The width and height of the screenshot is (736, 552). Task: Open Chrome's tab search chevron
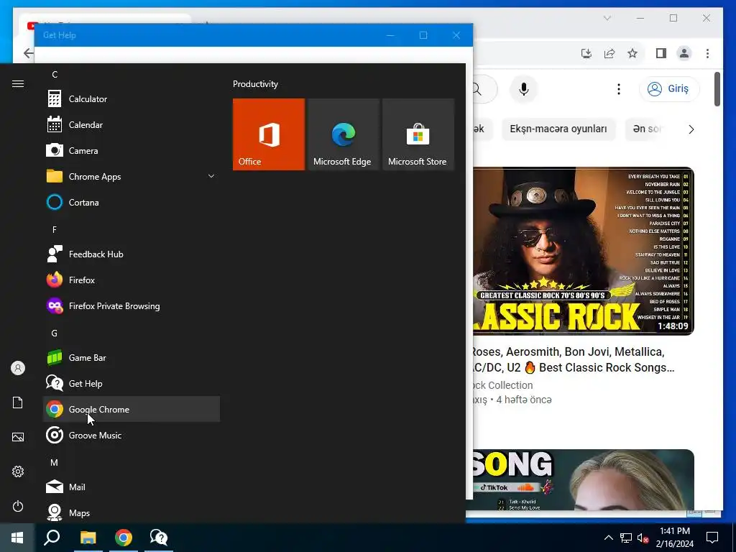[607, 18]
